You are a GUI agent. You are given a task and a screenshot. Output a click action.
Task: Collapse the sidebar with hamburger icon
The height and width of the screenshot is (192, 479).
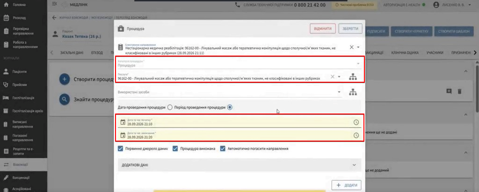[54, 4]
